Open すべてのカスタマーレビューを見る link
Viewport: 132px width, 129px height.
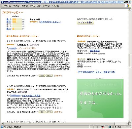(97, 72)
